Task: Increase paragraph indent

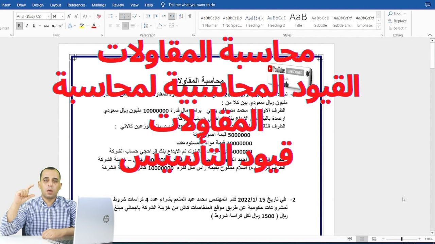Action: tap(156, 16)
